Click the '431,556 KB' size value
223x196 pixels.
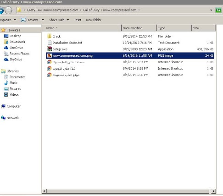click(205, 49)
